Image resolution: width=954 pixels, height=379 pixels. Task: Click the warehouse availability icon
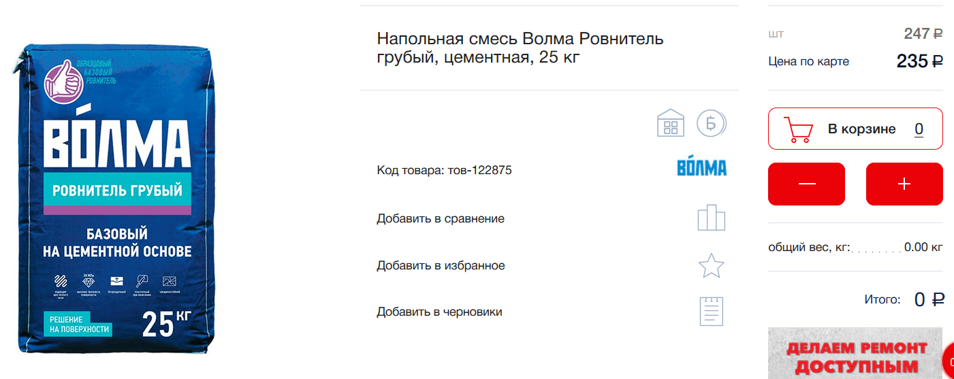pyautogui.click(x=670, y=123)
